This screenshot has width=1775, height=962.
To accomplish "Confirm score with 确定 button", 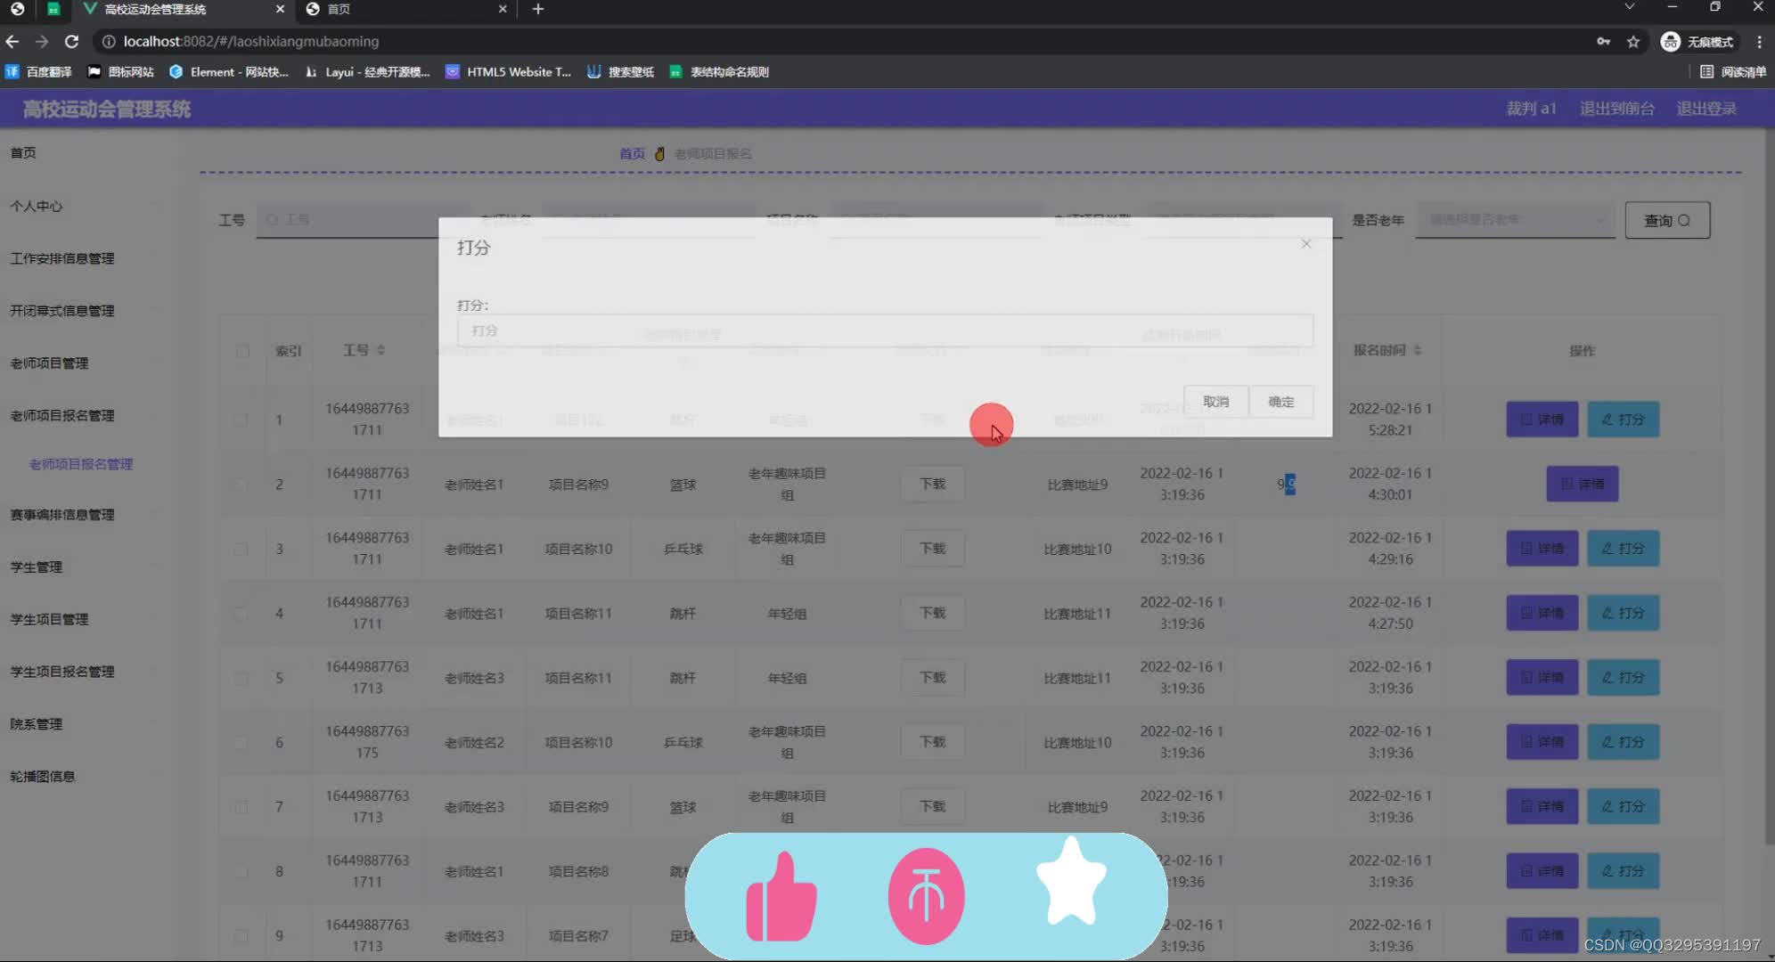I will (x=1280, y=402).
